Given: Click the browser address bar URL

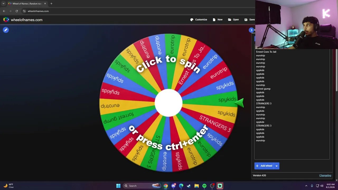Looking at the screenshot, I should tap(38, 11).
